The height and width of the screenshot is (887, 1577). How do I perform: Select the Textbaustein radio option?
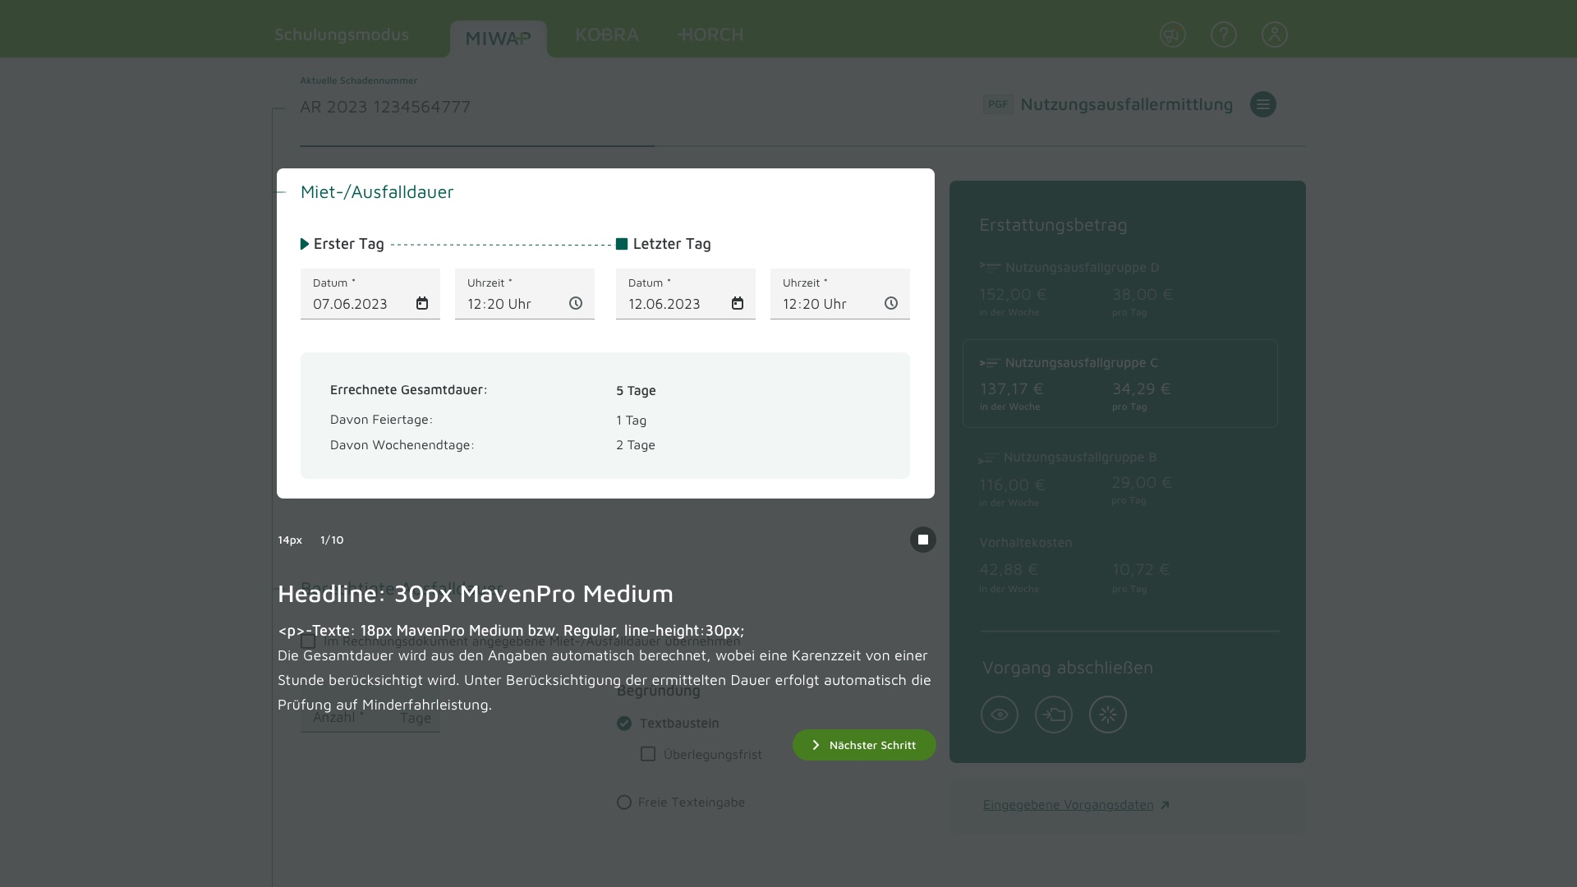tap(624, 724)
